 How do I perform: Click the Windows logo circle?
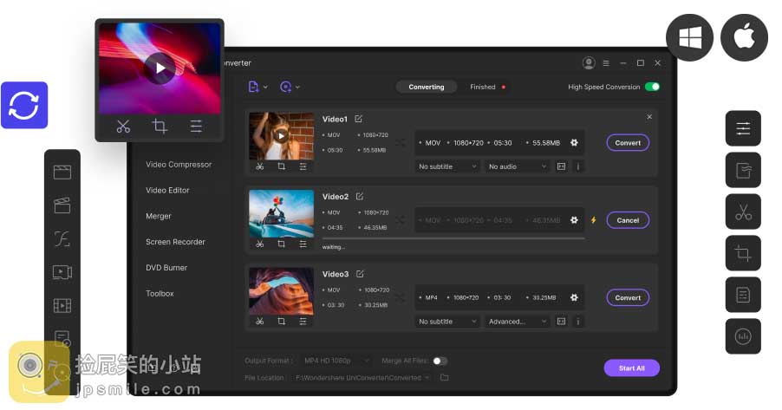click(x=690, y=37)
